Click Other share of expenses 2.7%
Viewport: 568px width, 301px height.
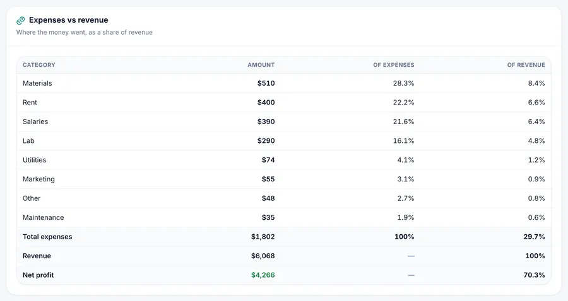point(406,198)
